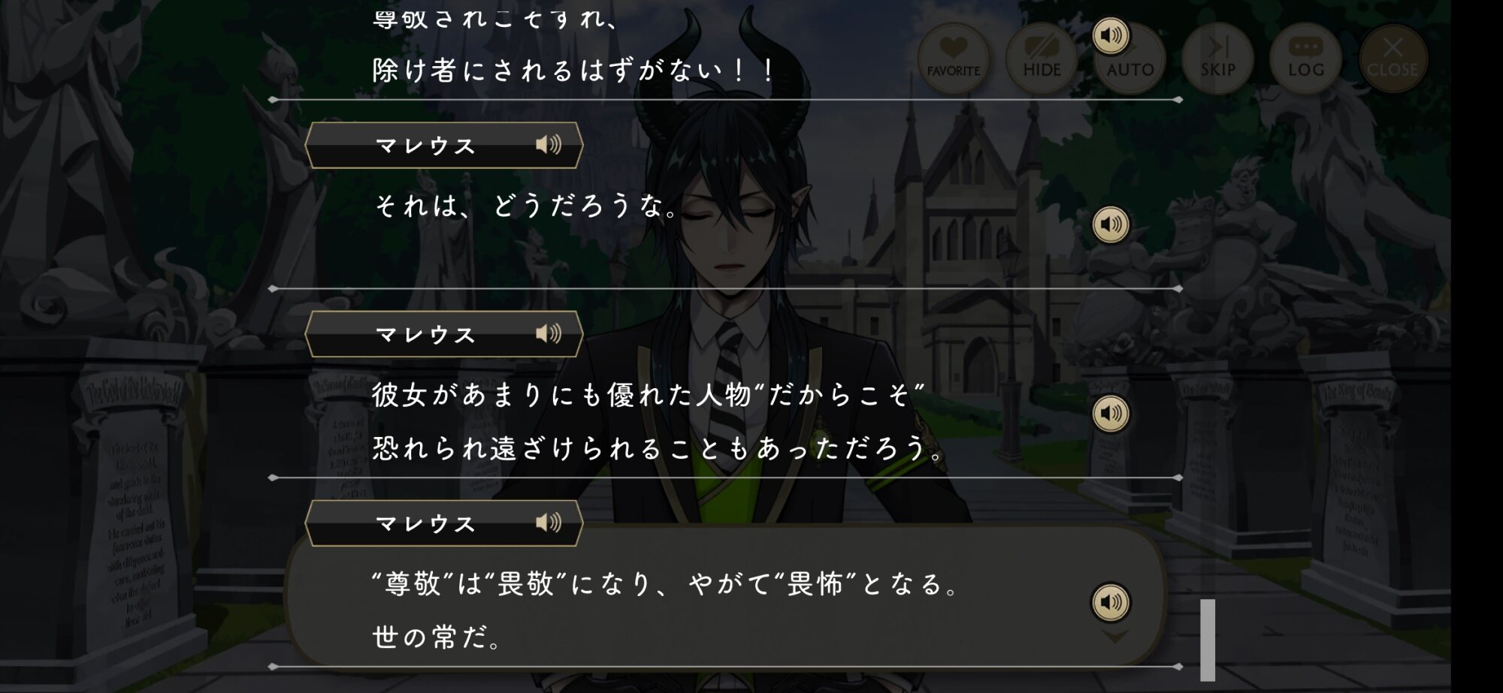Click the "恐れられ遠ざけられる" dialogue text
The image size is (1503, 693).
pos(518,449)
